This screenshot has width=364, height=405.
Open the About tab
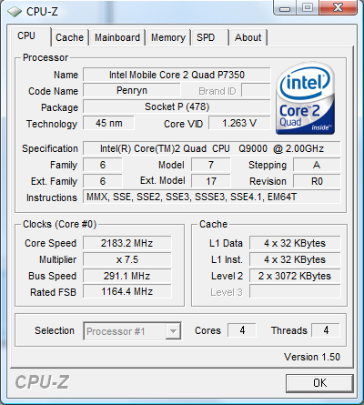coord(248,37)
